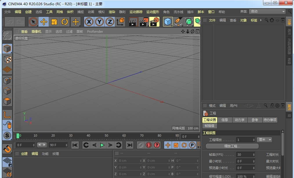Screen dimensions: 294x178
Task: Click the 工程缩放 value field
Action: coord(245,140)
